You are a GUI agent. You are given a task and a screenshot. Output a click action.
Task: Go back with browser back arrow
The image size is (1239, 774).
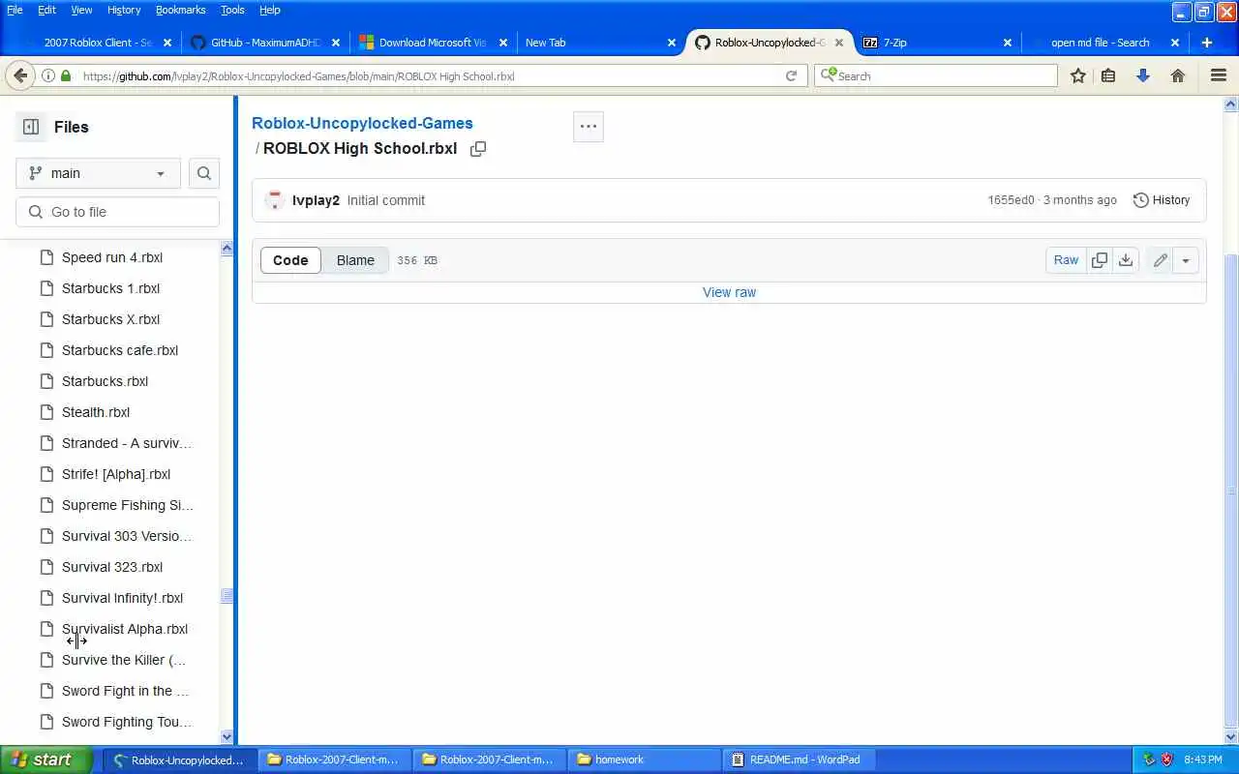tap(20, 75)
